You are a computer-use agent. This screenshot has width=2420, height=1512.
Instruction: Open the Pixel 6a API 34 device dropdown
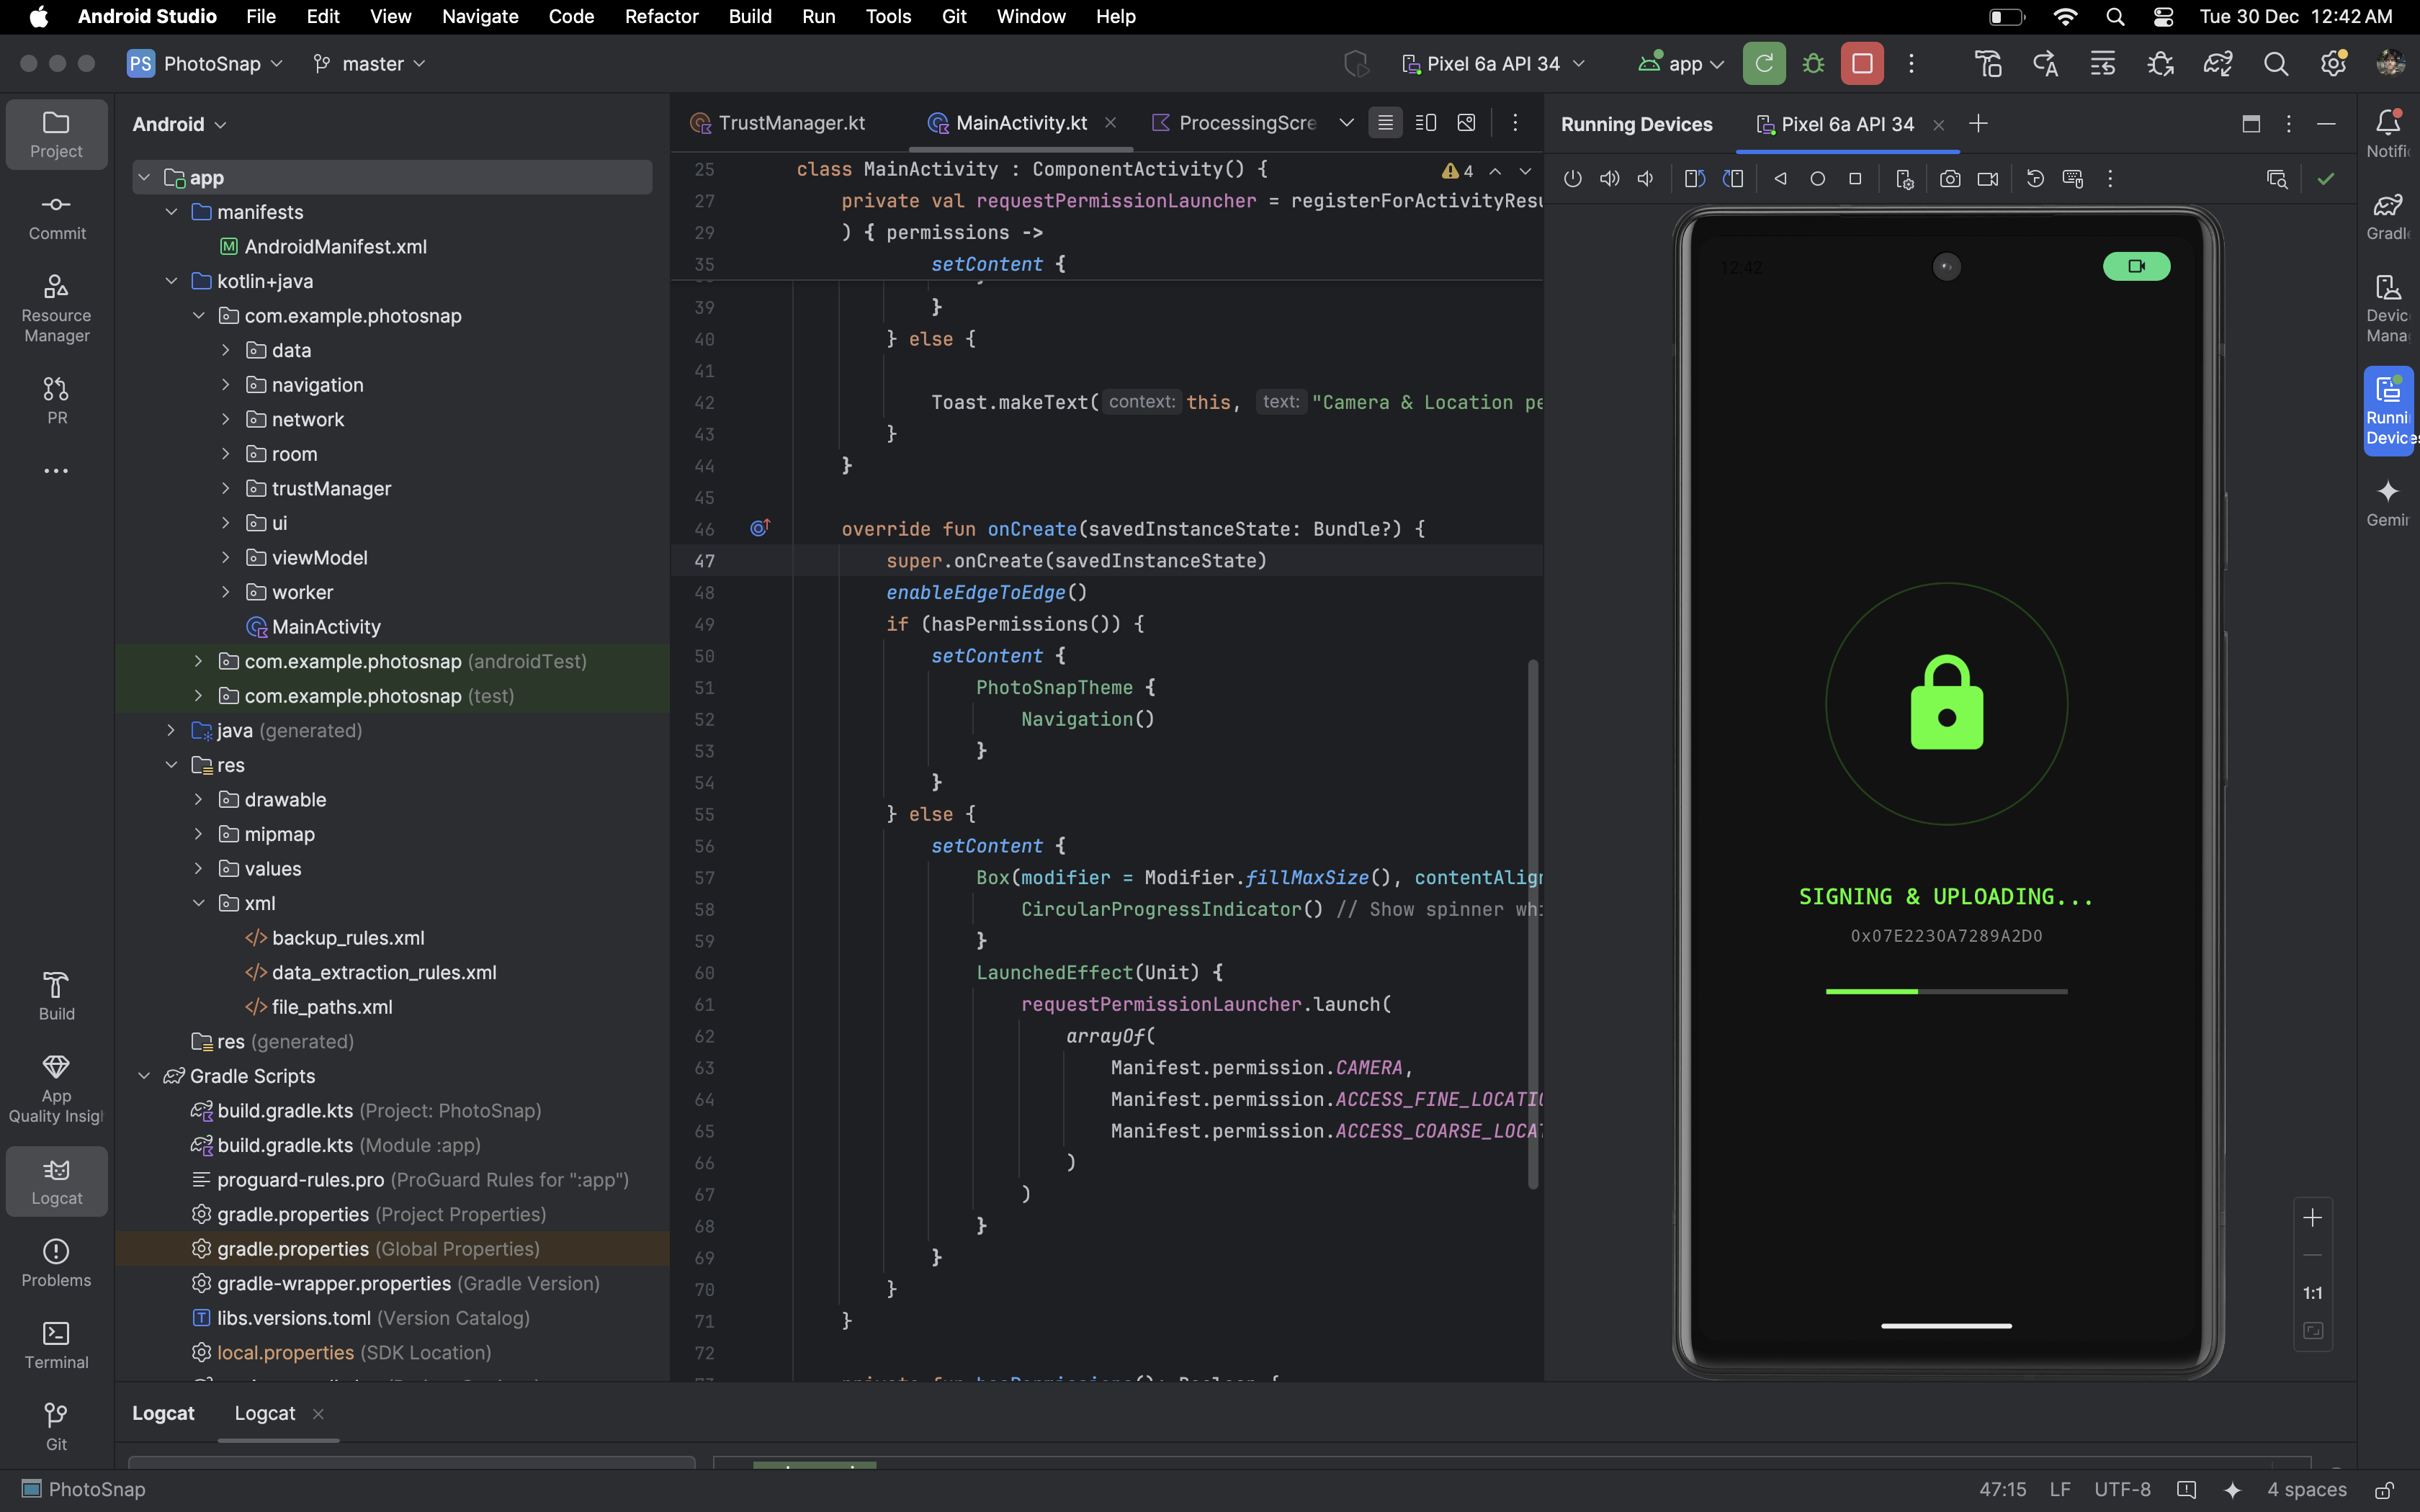click(x=1493, y=64)
